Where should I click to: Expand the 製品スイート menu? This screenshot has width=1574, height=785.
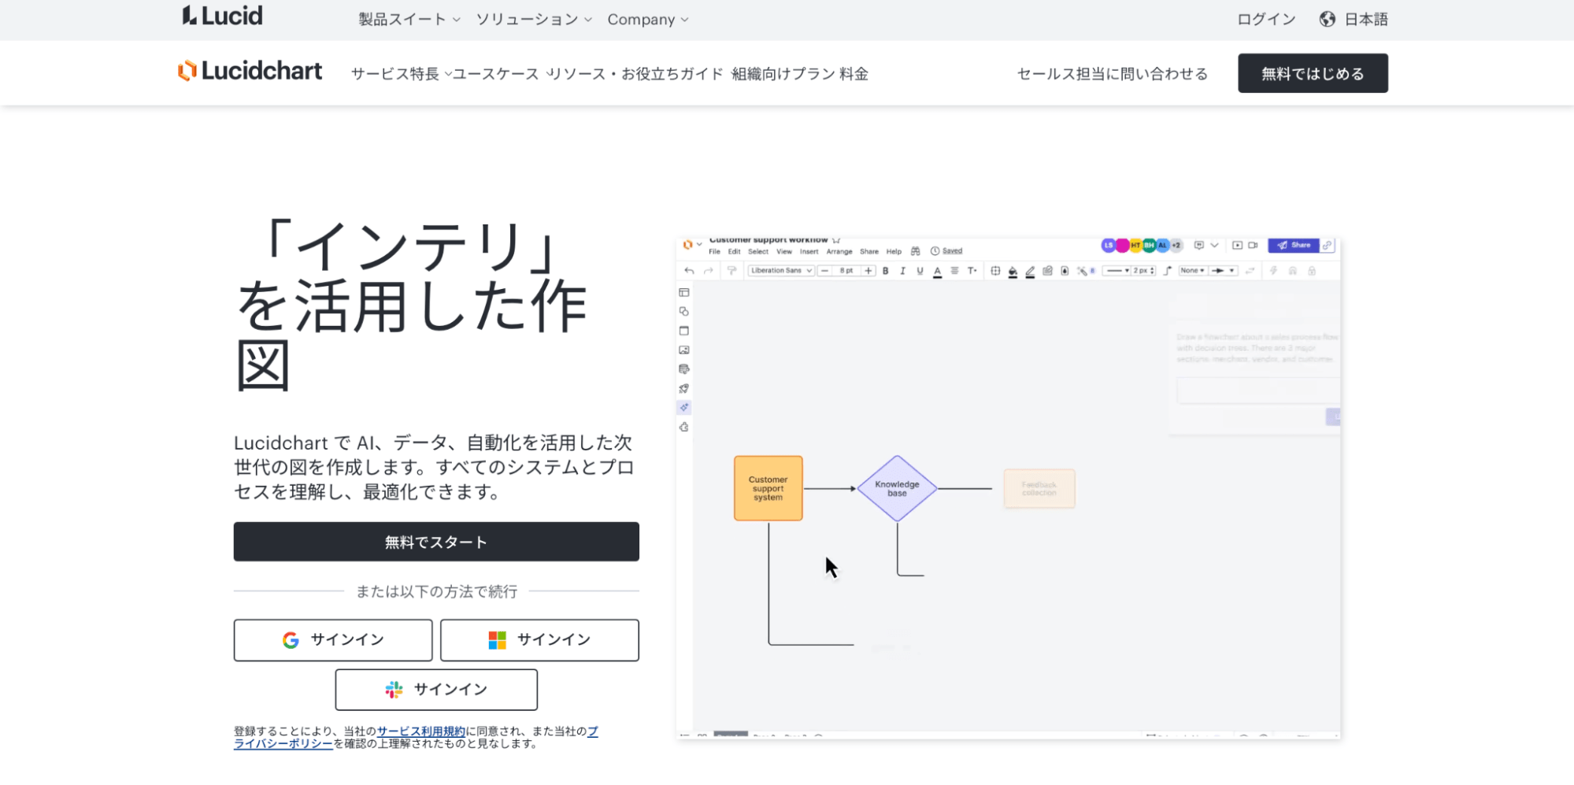click(409, 19)
